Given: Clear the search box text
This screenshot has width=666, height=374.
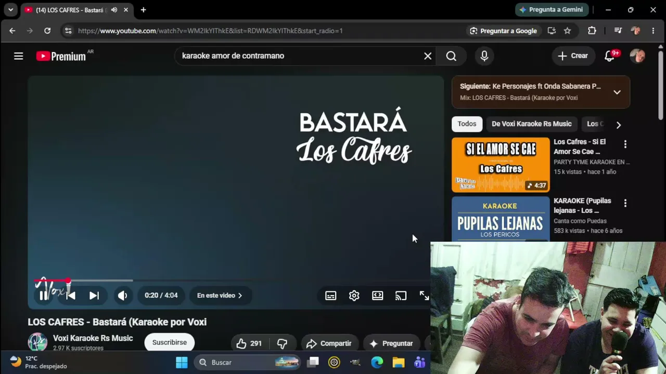Looking at the screenshot, I should click(428, 56).
